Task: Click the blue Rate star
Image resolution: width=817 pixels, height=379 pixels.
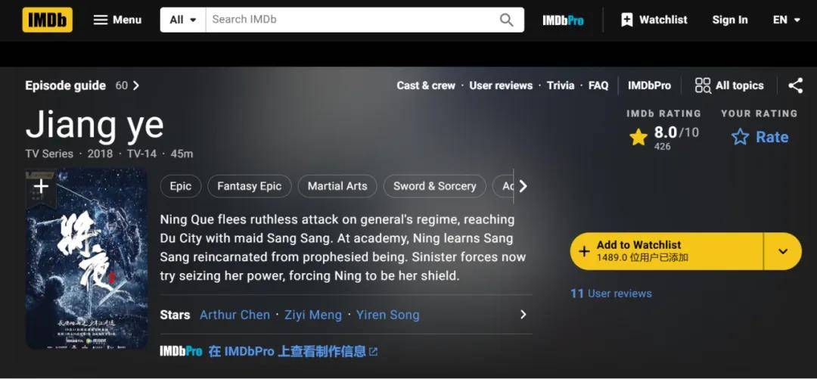Action: 740,137
